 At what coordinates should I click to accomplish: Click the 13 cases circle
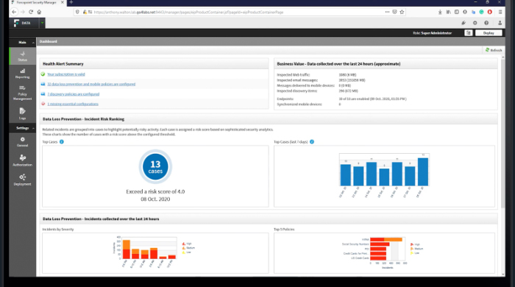pos(155,166)
